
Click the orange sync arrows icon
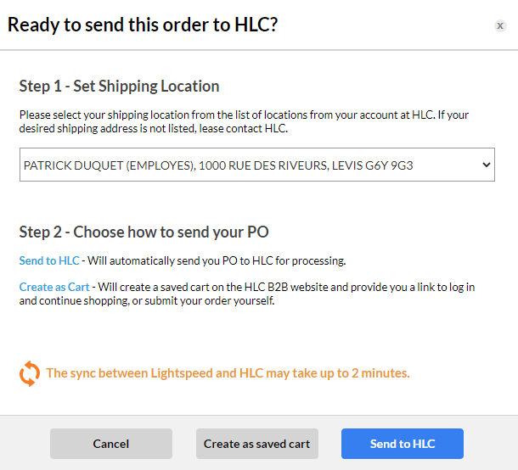pyautogui.click(x=30, y=373)
